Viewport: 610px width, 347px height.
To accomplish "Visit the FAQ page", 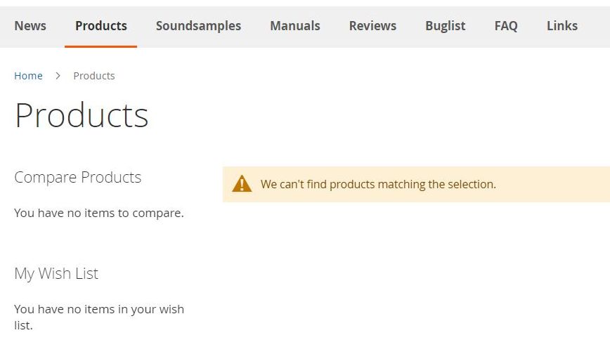I will [x=506, y=26].
